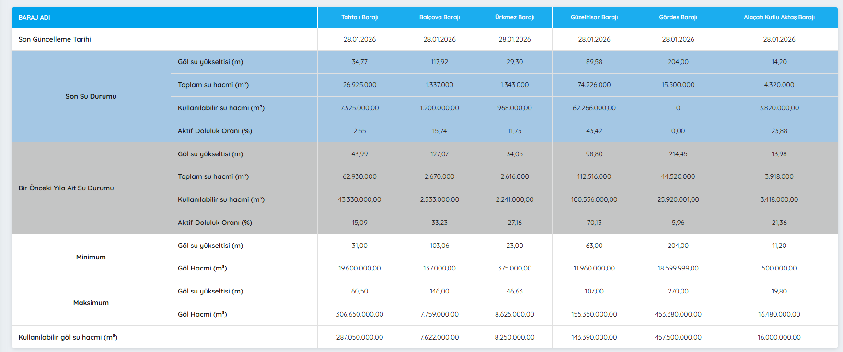
Task: Select Balçova's maximum lake level 146,00
Action: pyautogui.click(x=439, y=291)
